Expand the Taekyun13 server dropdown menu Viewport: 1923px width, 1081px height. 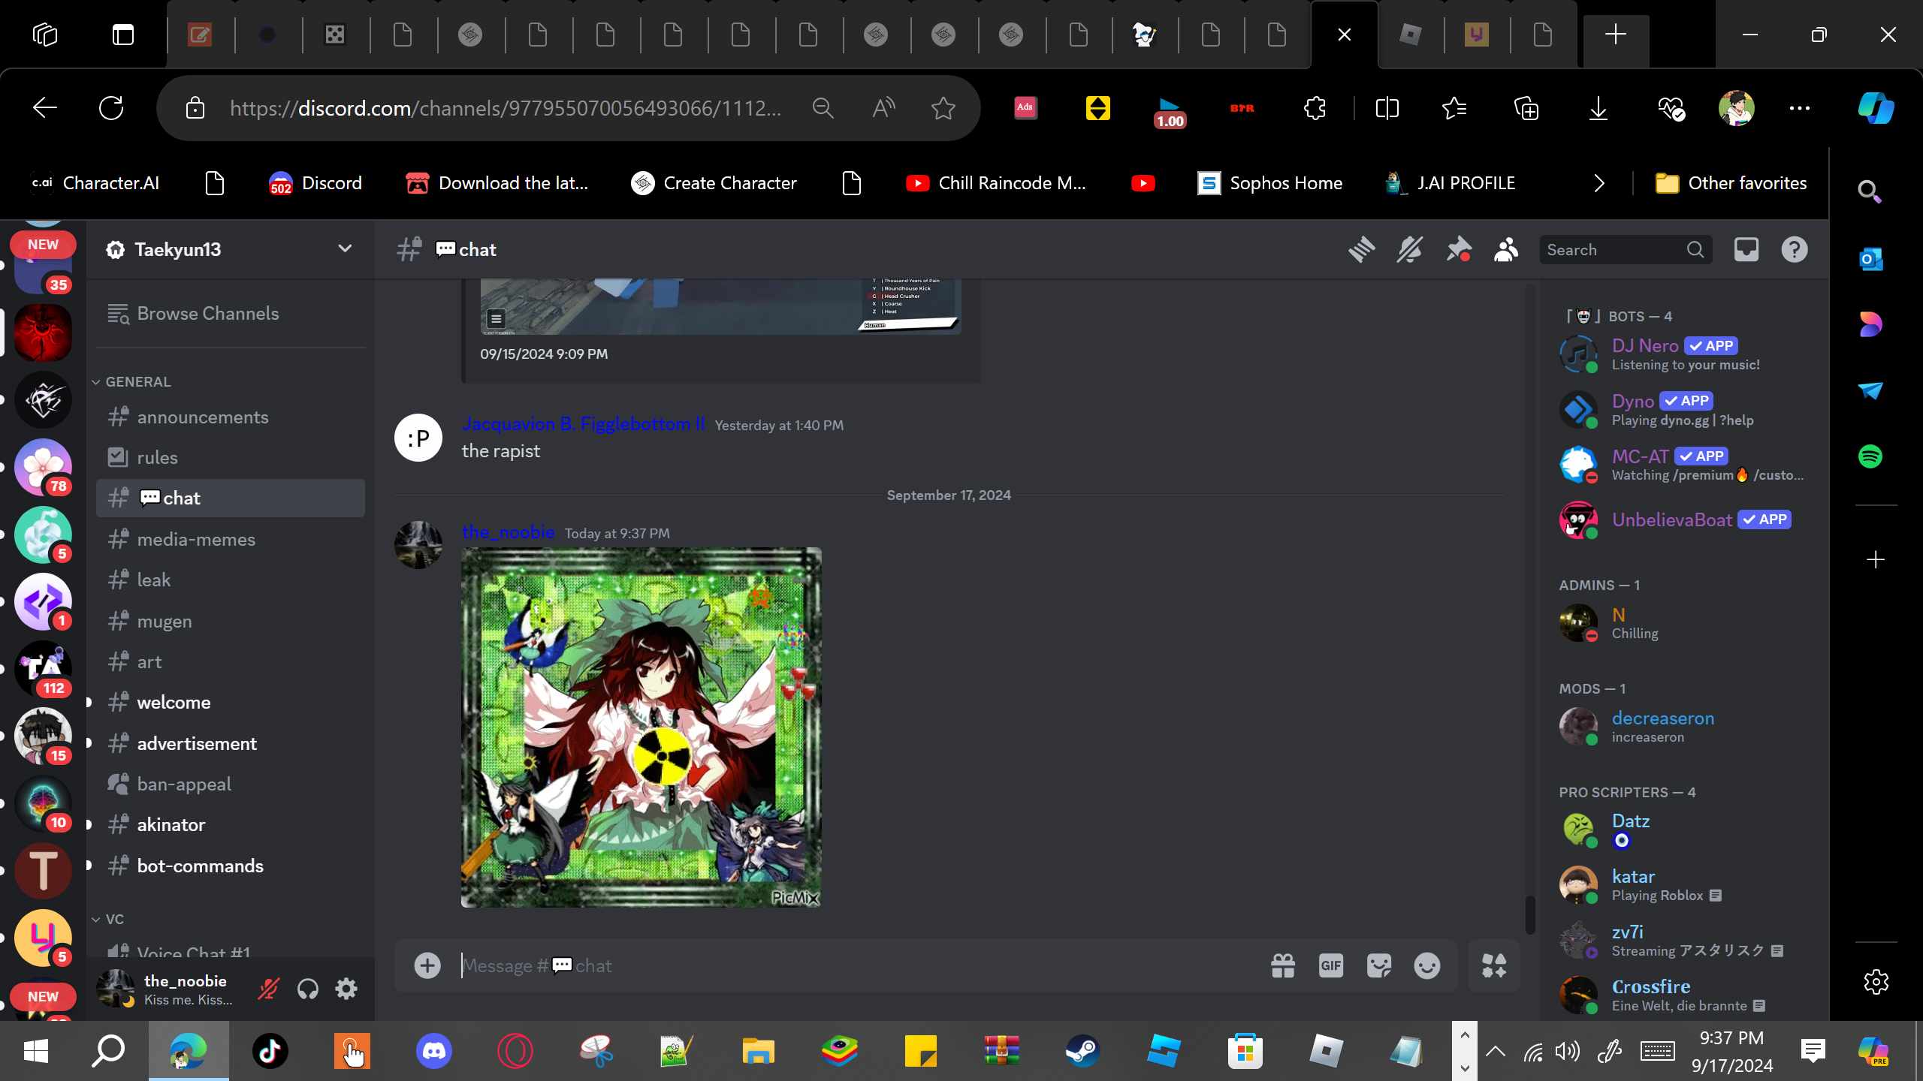tap(345, 249)
